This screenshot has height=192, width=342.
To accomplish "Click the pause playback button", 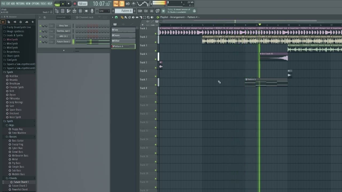I will click(63, 4).
